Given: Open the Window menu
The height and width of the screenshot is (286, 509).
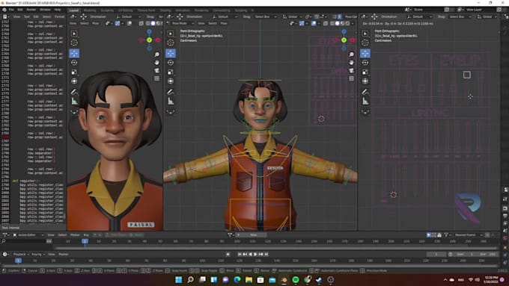Looking at the screenshot, I should point(45,10).
